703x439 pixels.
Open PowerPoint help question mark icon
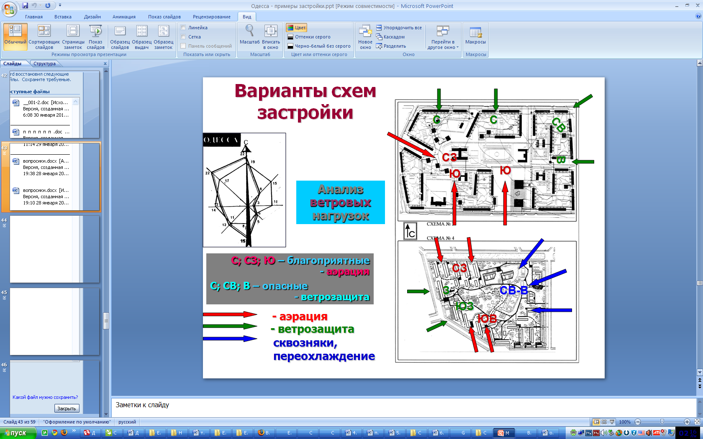click(698, 16)
